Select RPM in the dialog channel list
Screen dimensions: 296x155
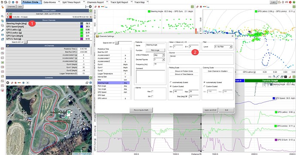pos(113,80)
